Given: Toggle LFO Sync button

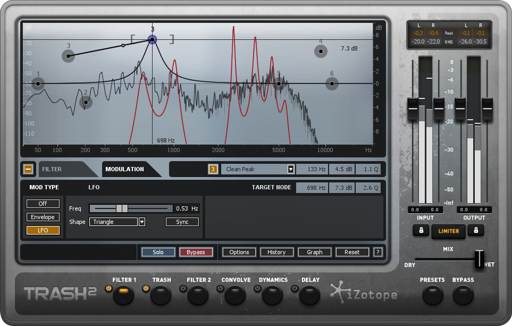Looking at the screenshot, I should click(x=182, y=222).
